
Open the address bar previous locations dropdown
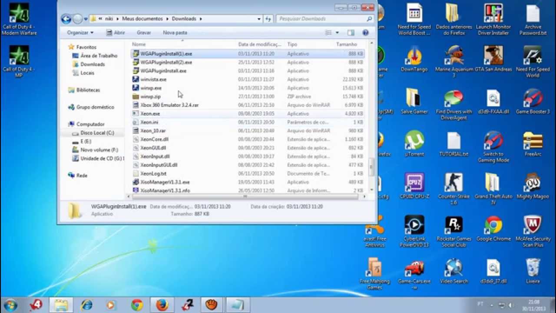point(259,19)
